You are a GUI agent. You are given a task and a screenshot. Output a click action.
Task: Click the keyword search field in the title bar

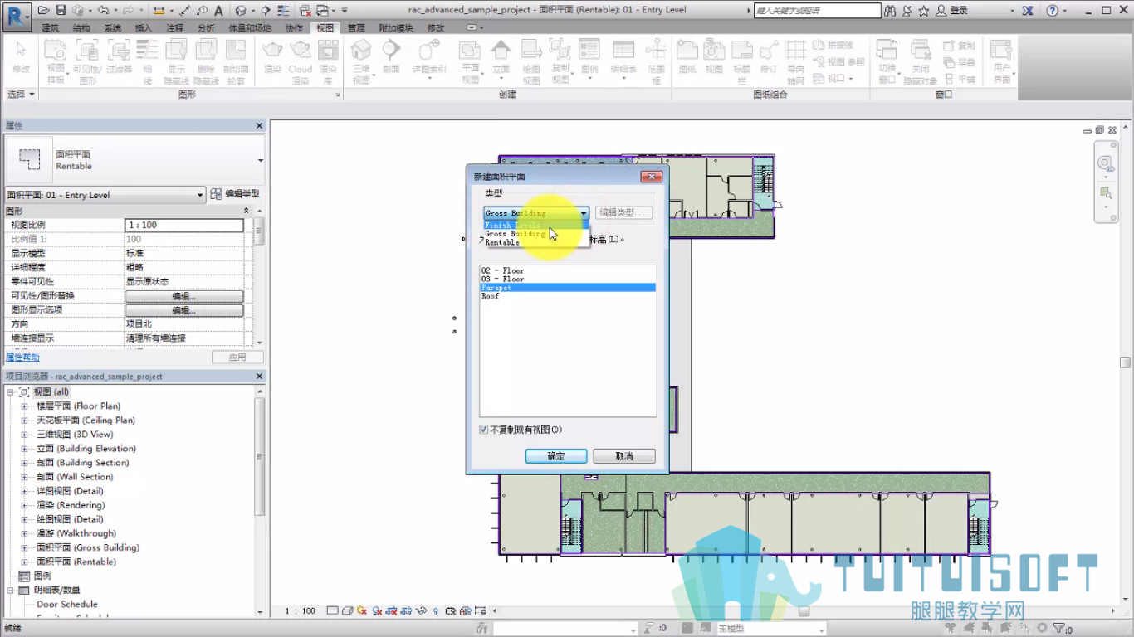pyautogui.click(x=817, y=11)
